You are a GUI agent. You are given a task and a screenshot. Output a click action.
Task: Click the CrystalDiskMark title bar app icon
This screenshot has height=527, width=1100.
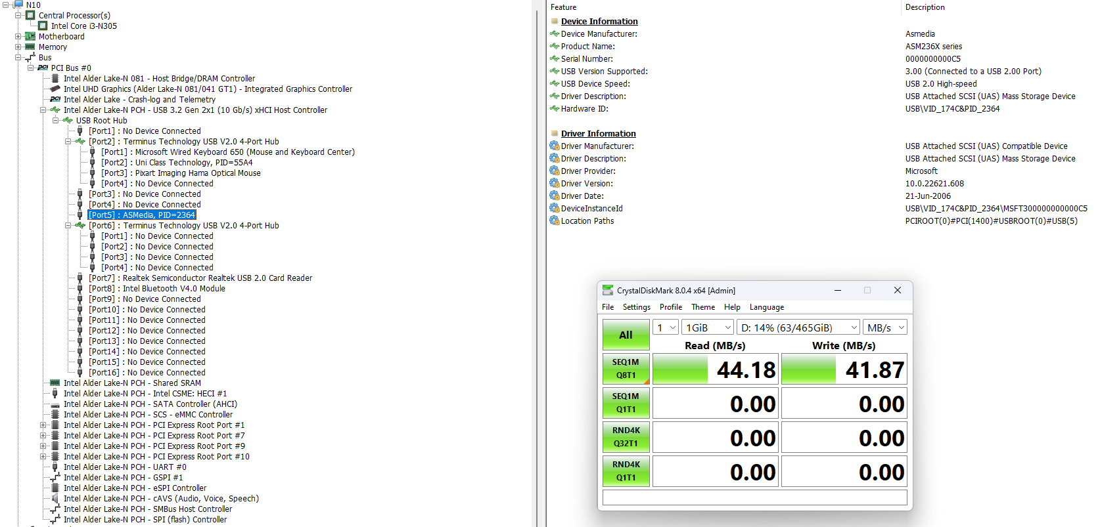click(x=608, y=290)
